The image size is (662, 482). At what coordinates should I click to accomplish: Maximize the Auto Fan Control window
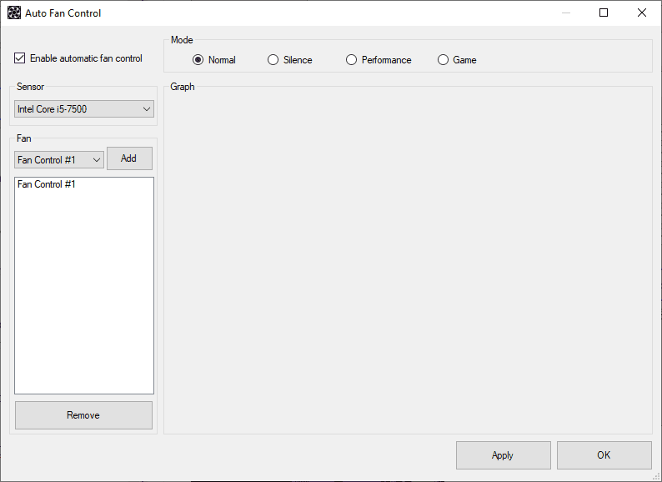click(604, 13)
